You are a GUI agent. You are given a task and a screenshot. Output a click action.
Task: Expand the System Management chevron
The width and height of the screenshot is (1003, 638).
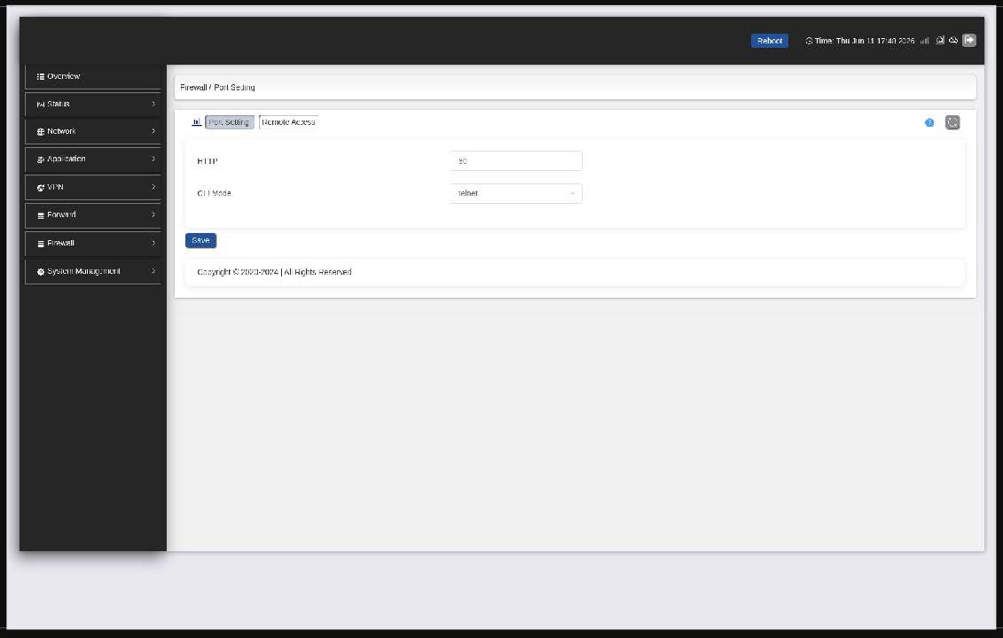click(153, 271)
